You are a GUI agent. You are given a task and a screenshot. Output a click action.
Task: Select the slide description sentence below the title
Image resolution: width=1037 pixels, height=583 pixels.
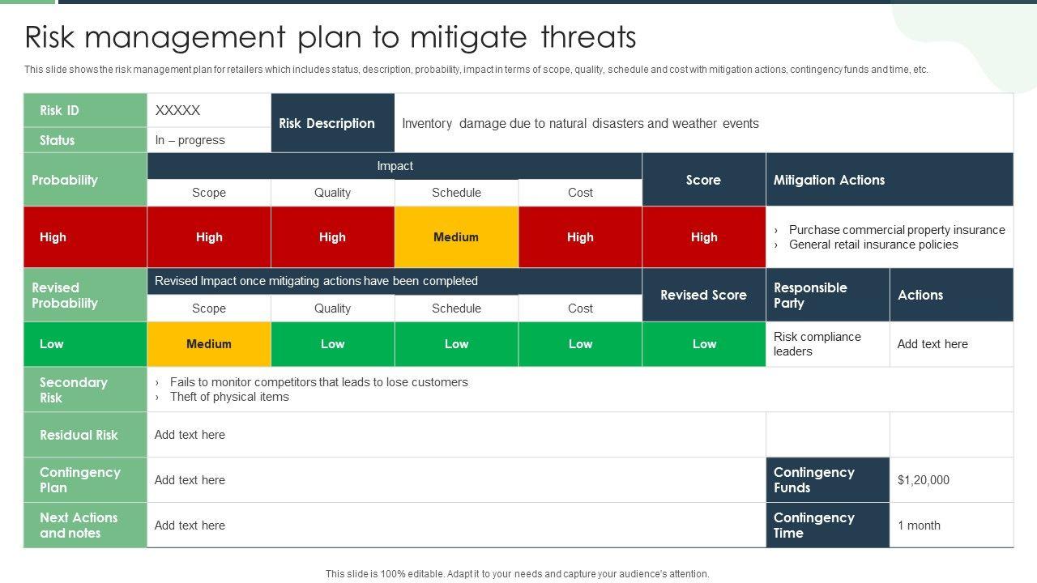(476, 70)
